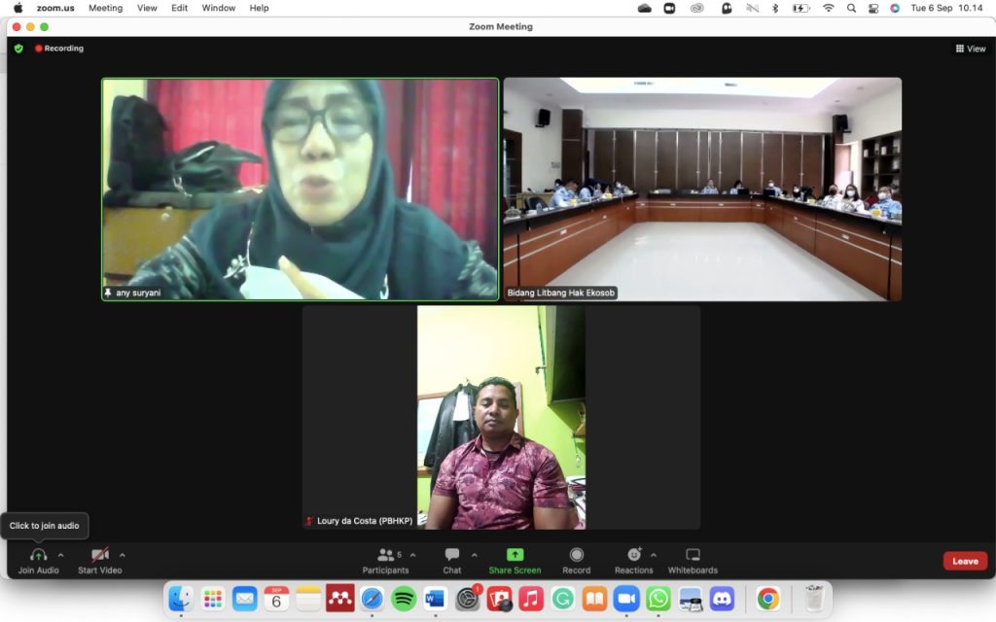Open the Apple menu

pyautogui.click(x=18, y=8)
